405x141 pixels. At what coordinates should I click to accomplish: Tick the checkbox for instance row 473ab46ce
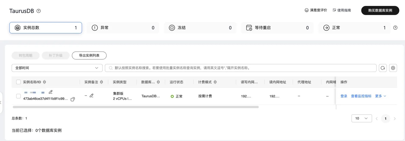coord(18,96)
